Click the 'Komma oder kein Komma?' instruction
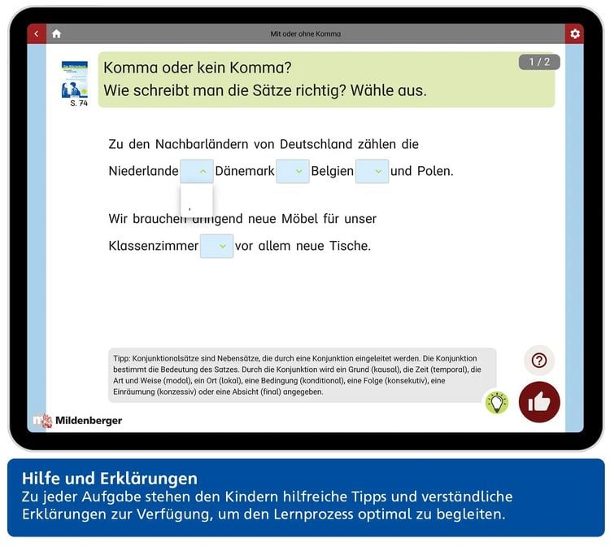This screenshot has height=547, width=610. pyautogui.click(x=198, y=68)
